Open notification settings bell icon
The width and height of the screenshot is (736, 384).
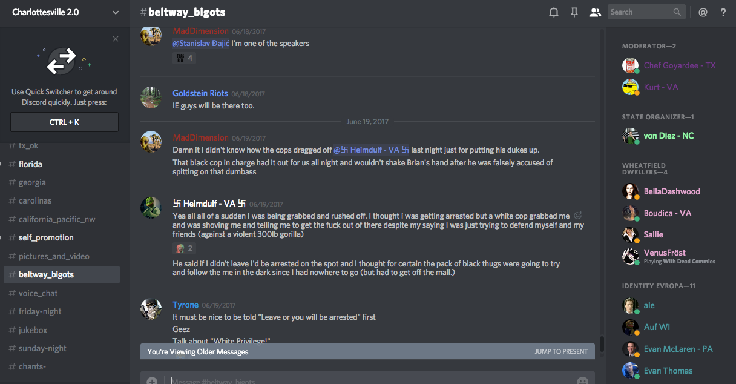pos(553,12)
